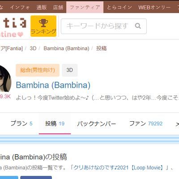
Task: Open the Fantia logo home link
Action: pyautogui.click(x=13, y=27)
